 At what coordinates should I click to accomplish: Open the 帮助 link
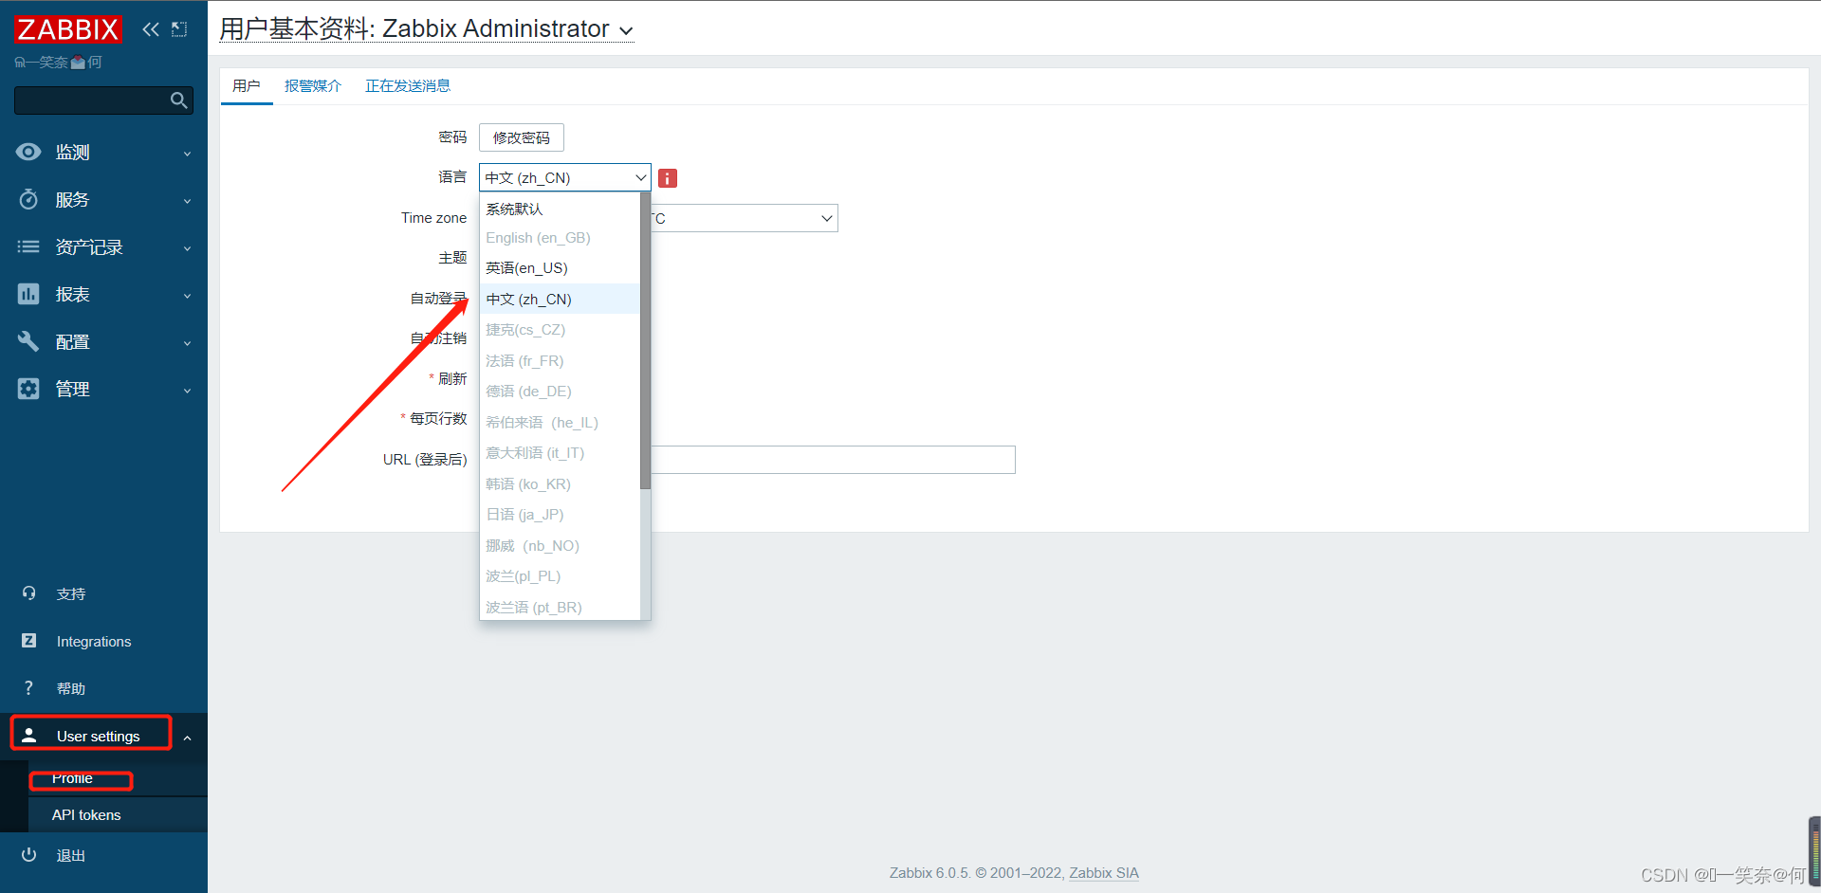tap(71, 688)
